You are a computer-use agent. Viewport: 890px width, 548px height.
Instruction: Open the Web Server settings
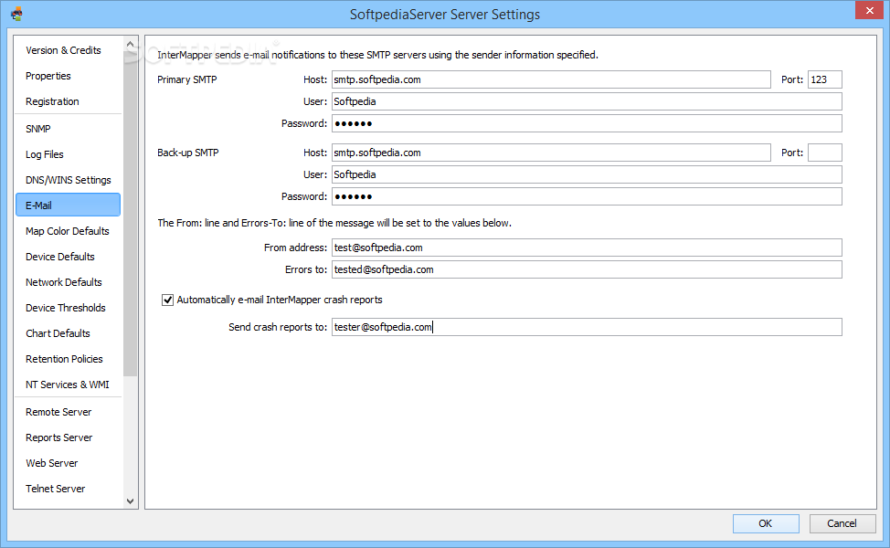[52, 463]
